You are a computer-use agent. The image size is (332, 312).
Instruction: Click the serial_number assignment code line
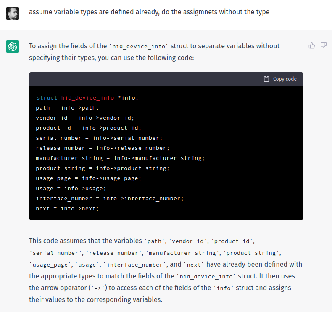(x=99, y=138)
